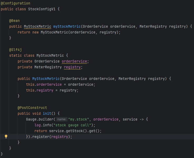Click the "new" keyword in the return statement
Screen dimensions: 194x158
35,32
